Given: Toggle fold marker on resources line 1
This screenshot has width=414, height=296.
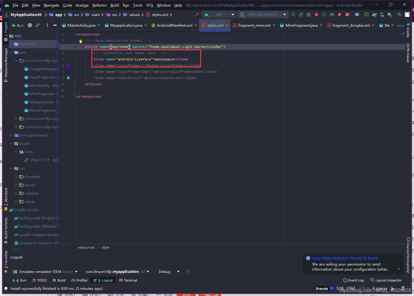Looking at the screenshot, I should point(75,34).
